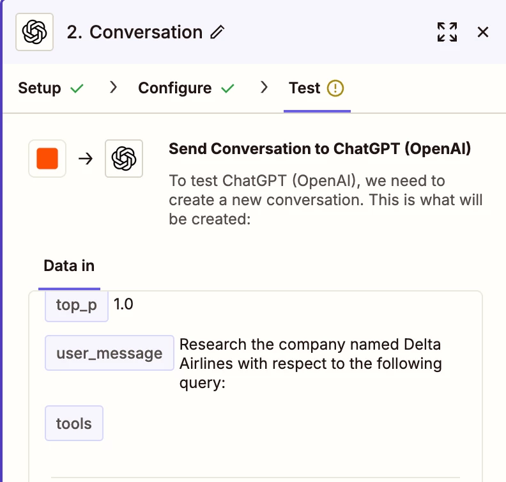Open the Setup tab
The width and height of the screenshot is (506, 482).
pos(40,88)
